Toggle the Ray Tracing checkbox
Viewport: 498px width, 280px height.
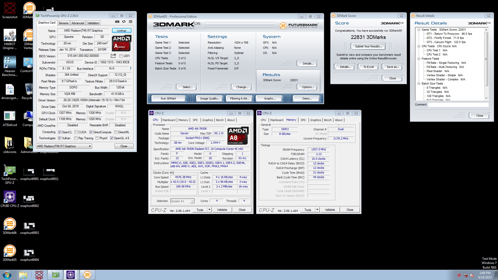point(76,138)
